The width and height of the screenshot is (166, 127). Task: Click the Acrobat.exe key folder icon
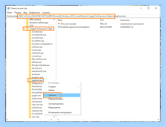[30, 32]
